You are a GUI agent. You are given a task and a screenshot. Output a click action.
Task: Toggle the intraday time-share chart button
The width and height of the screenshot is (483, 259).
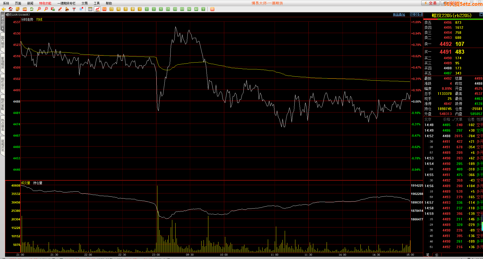[x=97, y=9]
